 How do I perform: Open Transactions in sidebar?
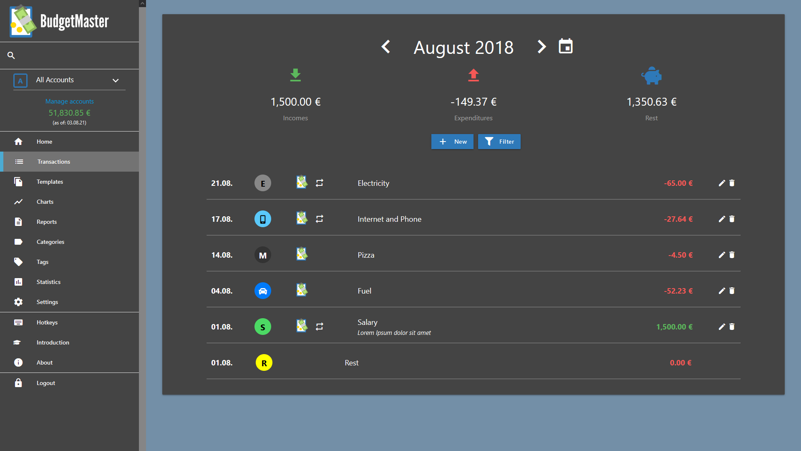click(69, 162)
